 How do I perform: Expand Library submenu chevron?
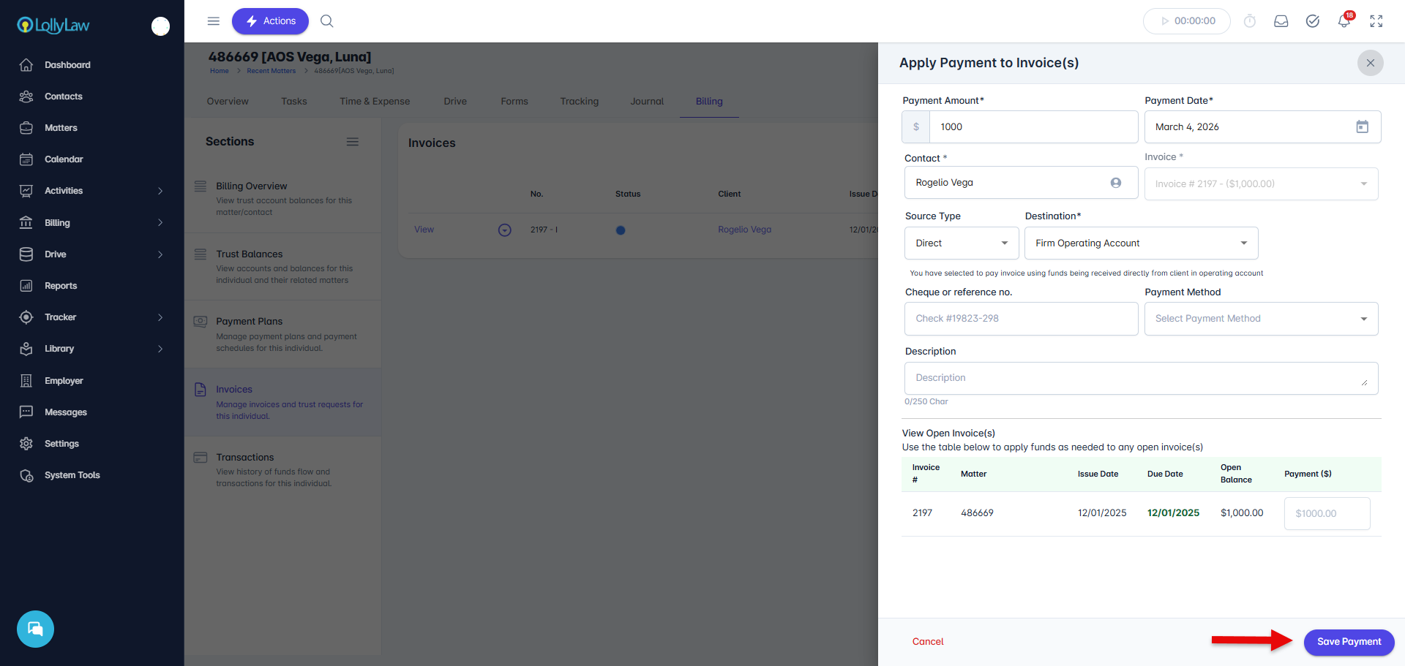(160, 349)
